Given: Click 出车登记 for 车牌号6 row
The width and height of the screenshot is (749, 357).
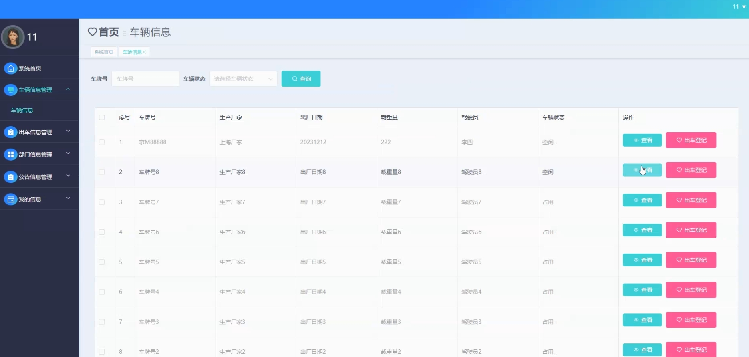Looking at the screenshot, I should pos(691,230).
